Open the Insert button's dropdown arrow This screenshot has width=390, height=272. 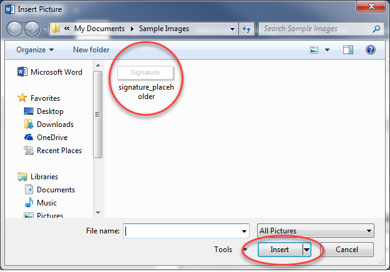click(306, 250)
